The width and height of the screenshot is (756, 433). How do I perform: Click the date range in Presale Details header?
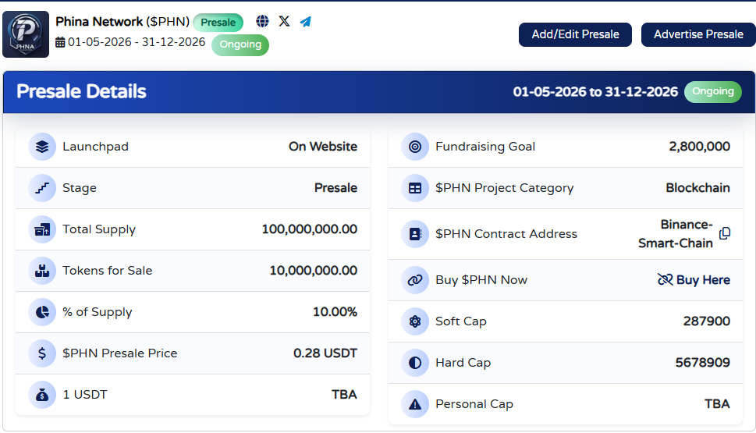pyautogui.click(x=595, y=91)
